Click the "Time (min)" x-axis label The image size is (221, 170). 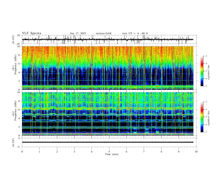[112, 154]
